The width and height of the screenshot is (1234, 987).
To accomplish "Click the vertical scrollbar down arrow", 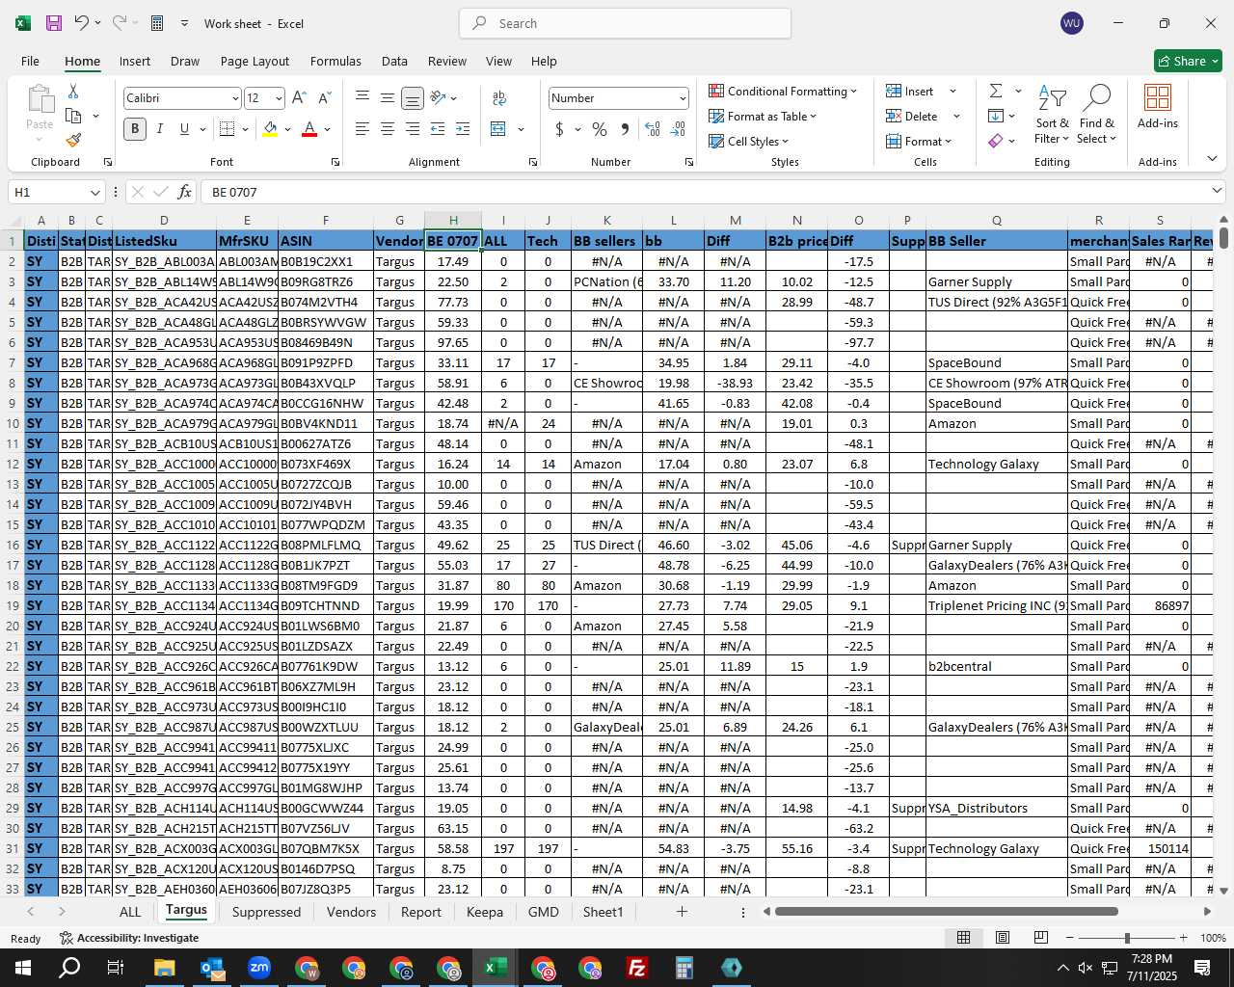I will 1223,892.
